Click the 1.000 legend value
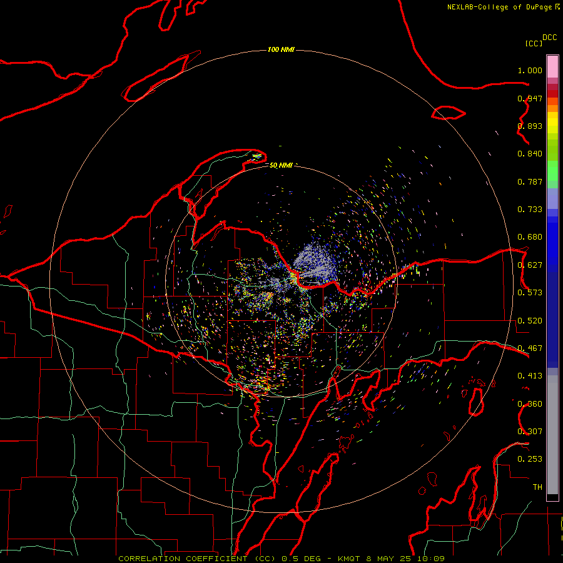Image resolution: width=563 pixels, height=563 pixels. tap(530, 70)
